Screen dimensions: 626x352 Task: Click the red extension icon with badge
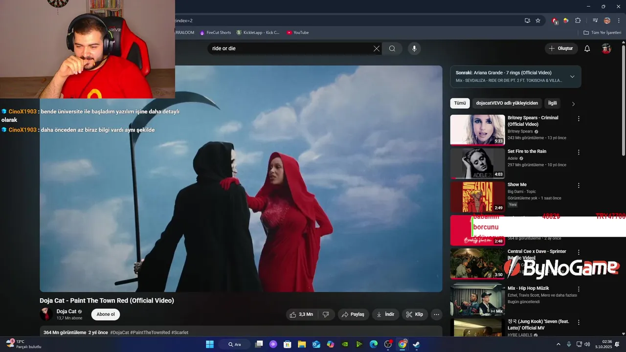pos(555,21)
